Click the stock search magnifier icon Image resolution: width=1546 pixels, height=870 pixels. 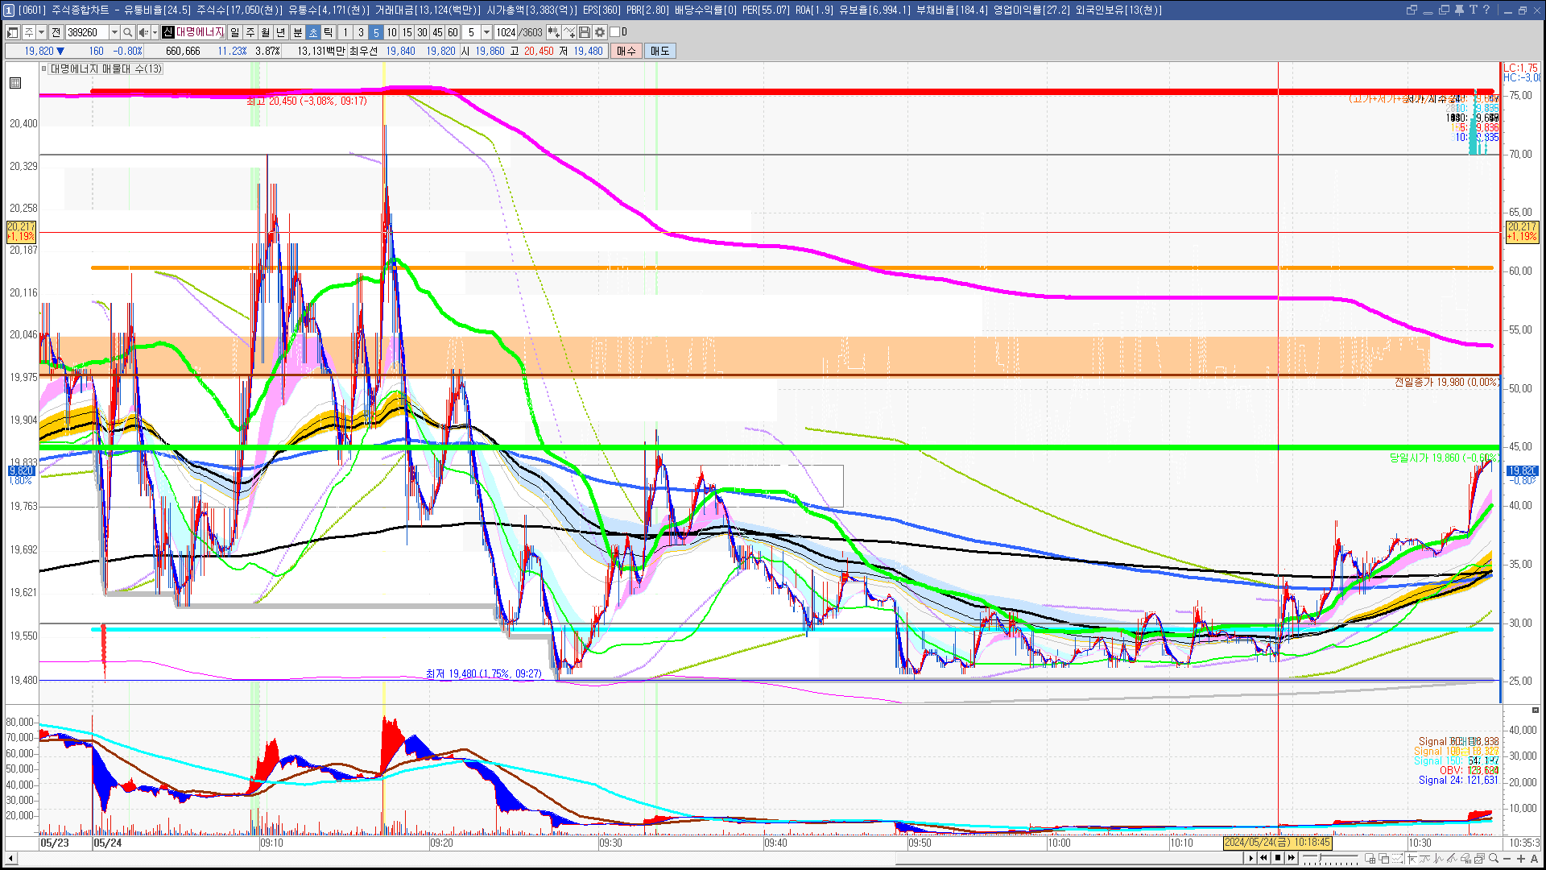click(x=127, y=32)
